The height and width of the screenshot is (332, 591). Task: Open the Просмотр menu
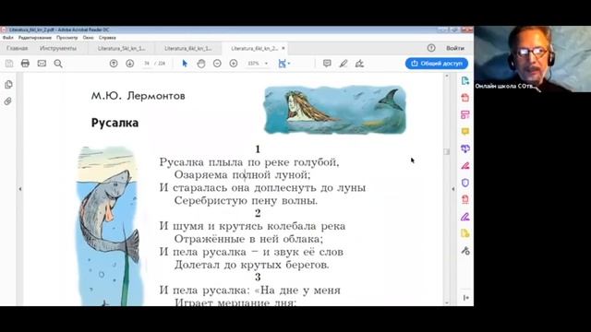[x=67, y=38]
